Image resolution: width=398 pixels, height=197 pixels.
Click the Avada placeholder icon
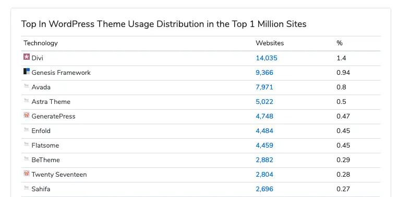coord(27,86)
